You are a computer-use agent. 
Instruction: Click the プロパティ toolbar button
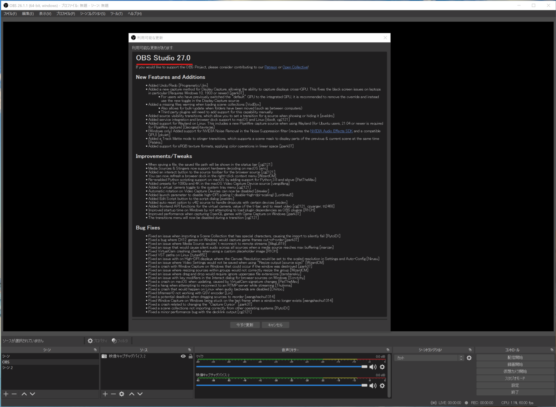coord(97,341)
